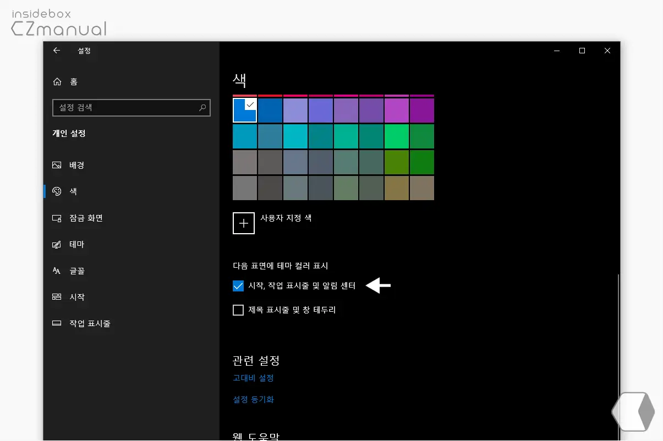The height and width of the screenshot is (441, 663).
Task: Click the magnifier icon in settings search
Action: 202,108
